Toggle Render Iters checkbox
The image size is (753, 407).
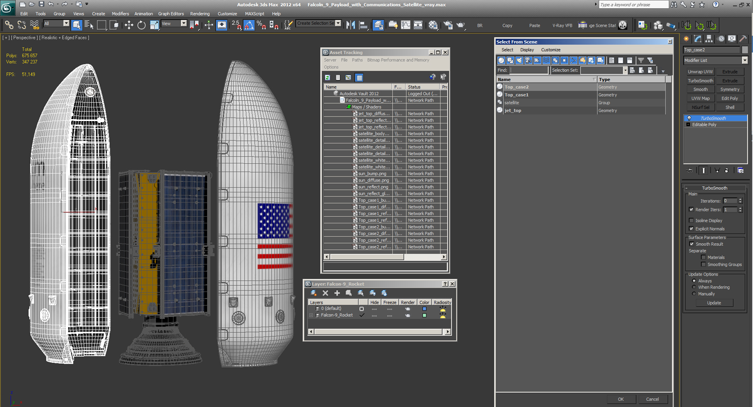point(691,210)
